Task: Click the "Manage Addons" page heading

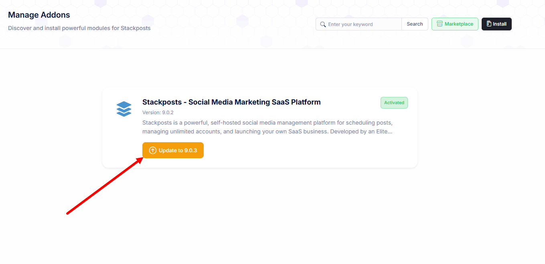Action: pyautogui.click(x=39, y=15)
